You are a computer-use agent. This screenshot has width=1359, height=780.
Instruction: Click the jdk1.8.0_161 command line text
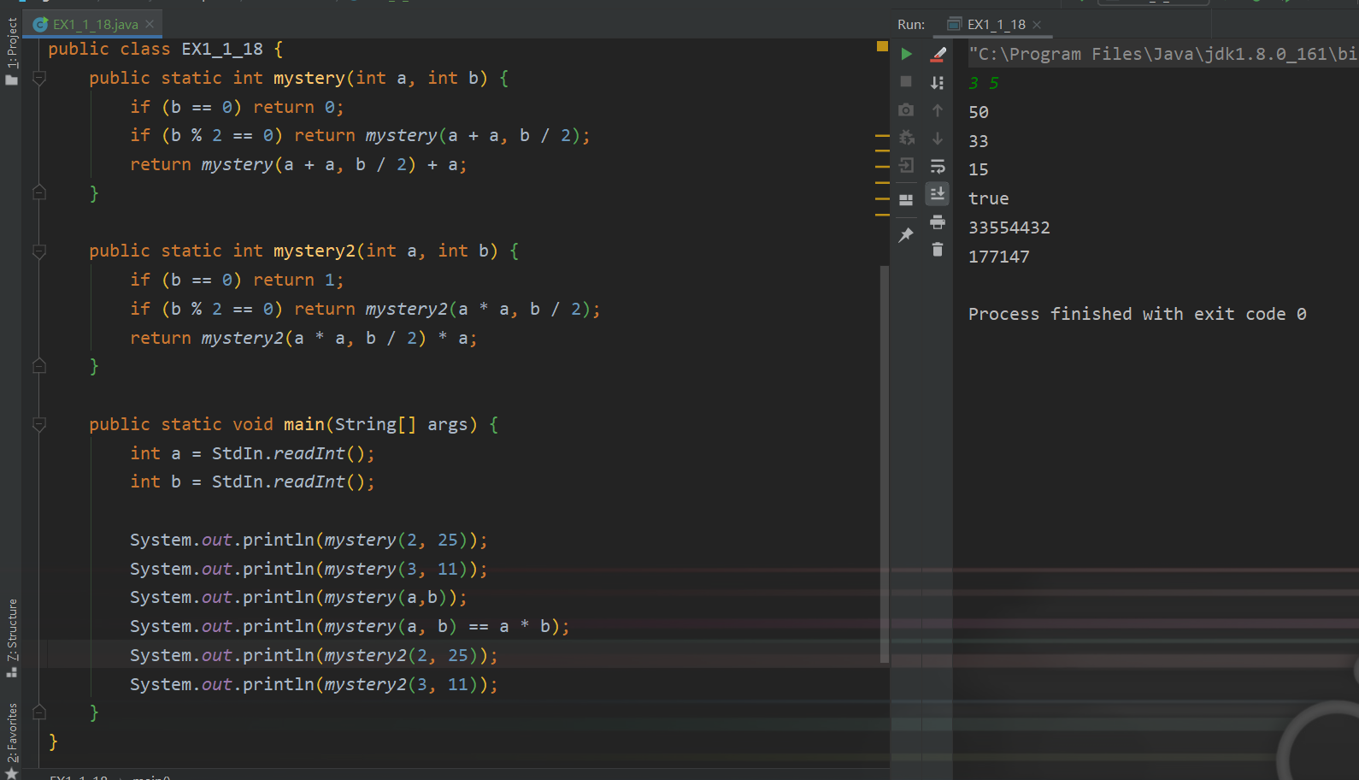click(1162, 54)
